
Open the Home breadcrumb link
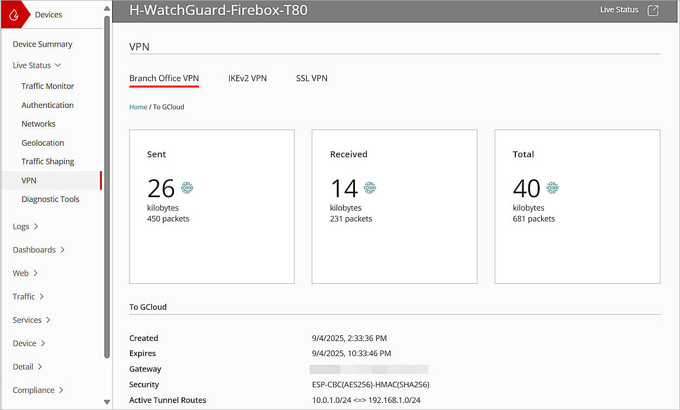pos(138,107)
